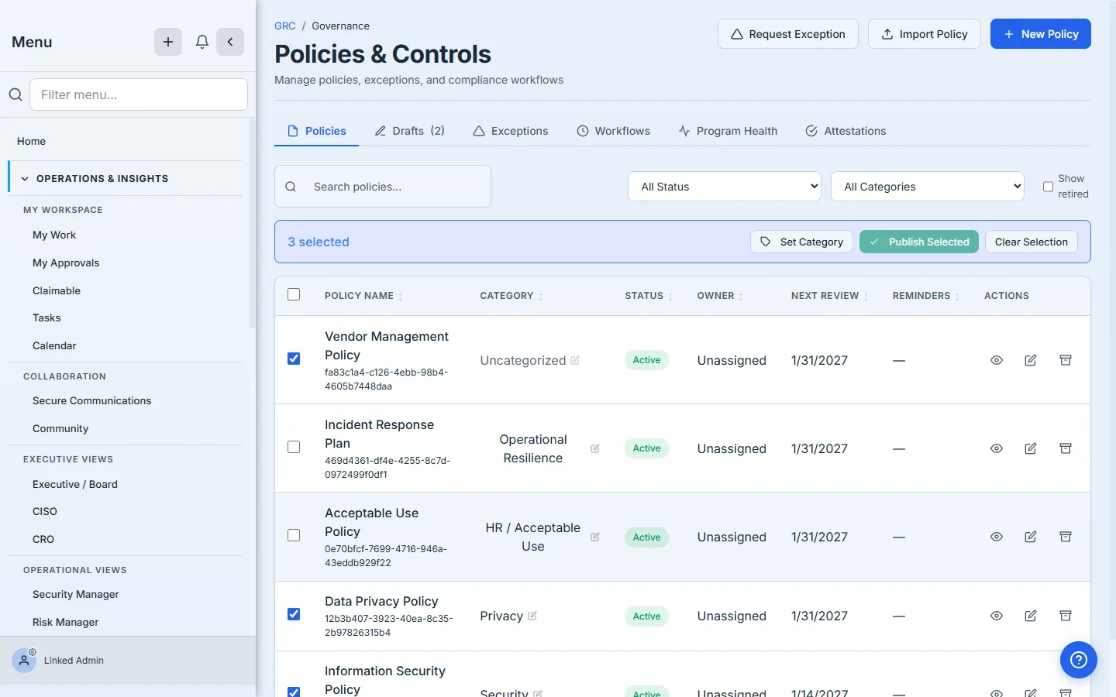The width and height of the screenshot is (1116, 697).
Task: Edit the Incident Response Plan via pencil icon
Action: (x=1031, y=448)
